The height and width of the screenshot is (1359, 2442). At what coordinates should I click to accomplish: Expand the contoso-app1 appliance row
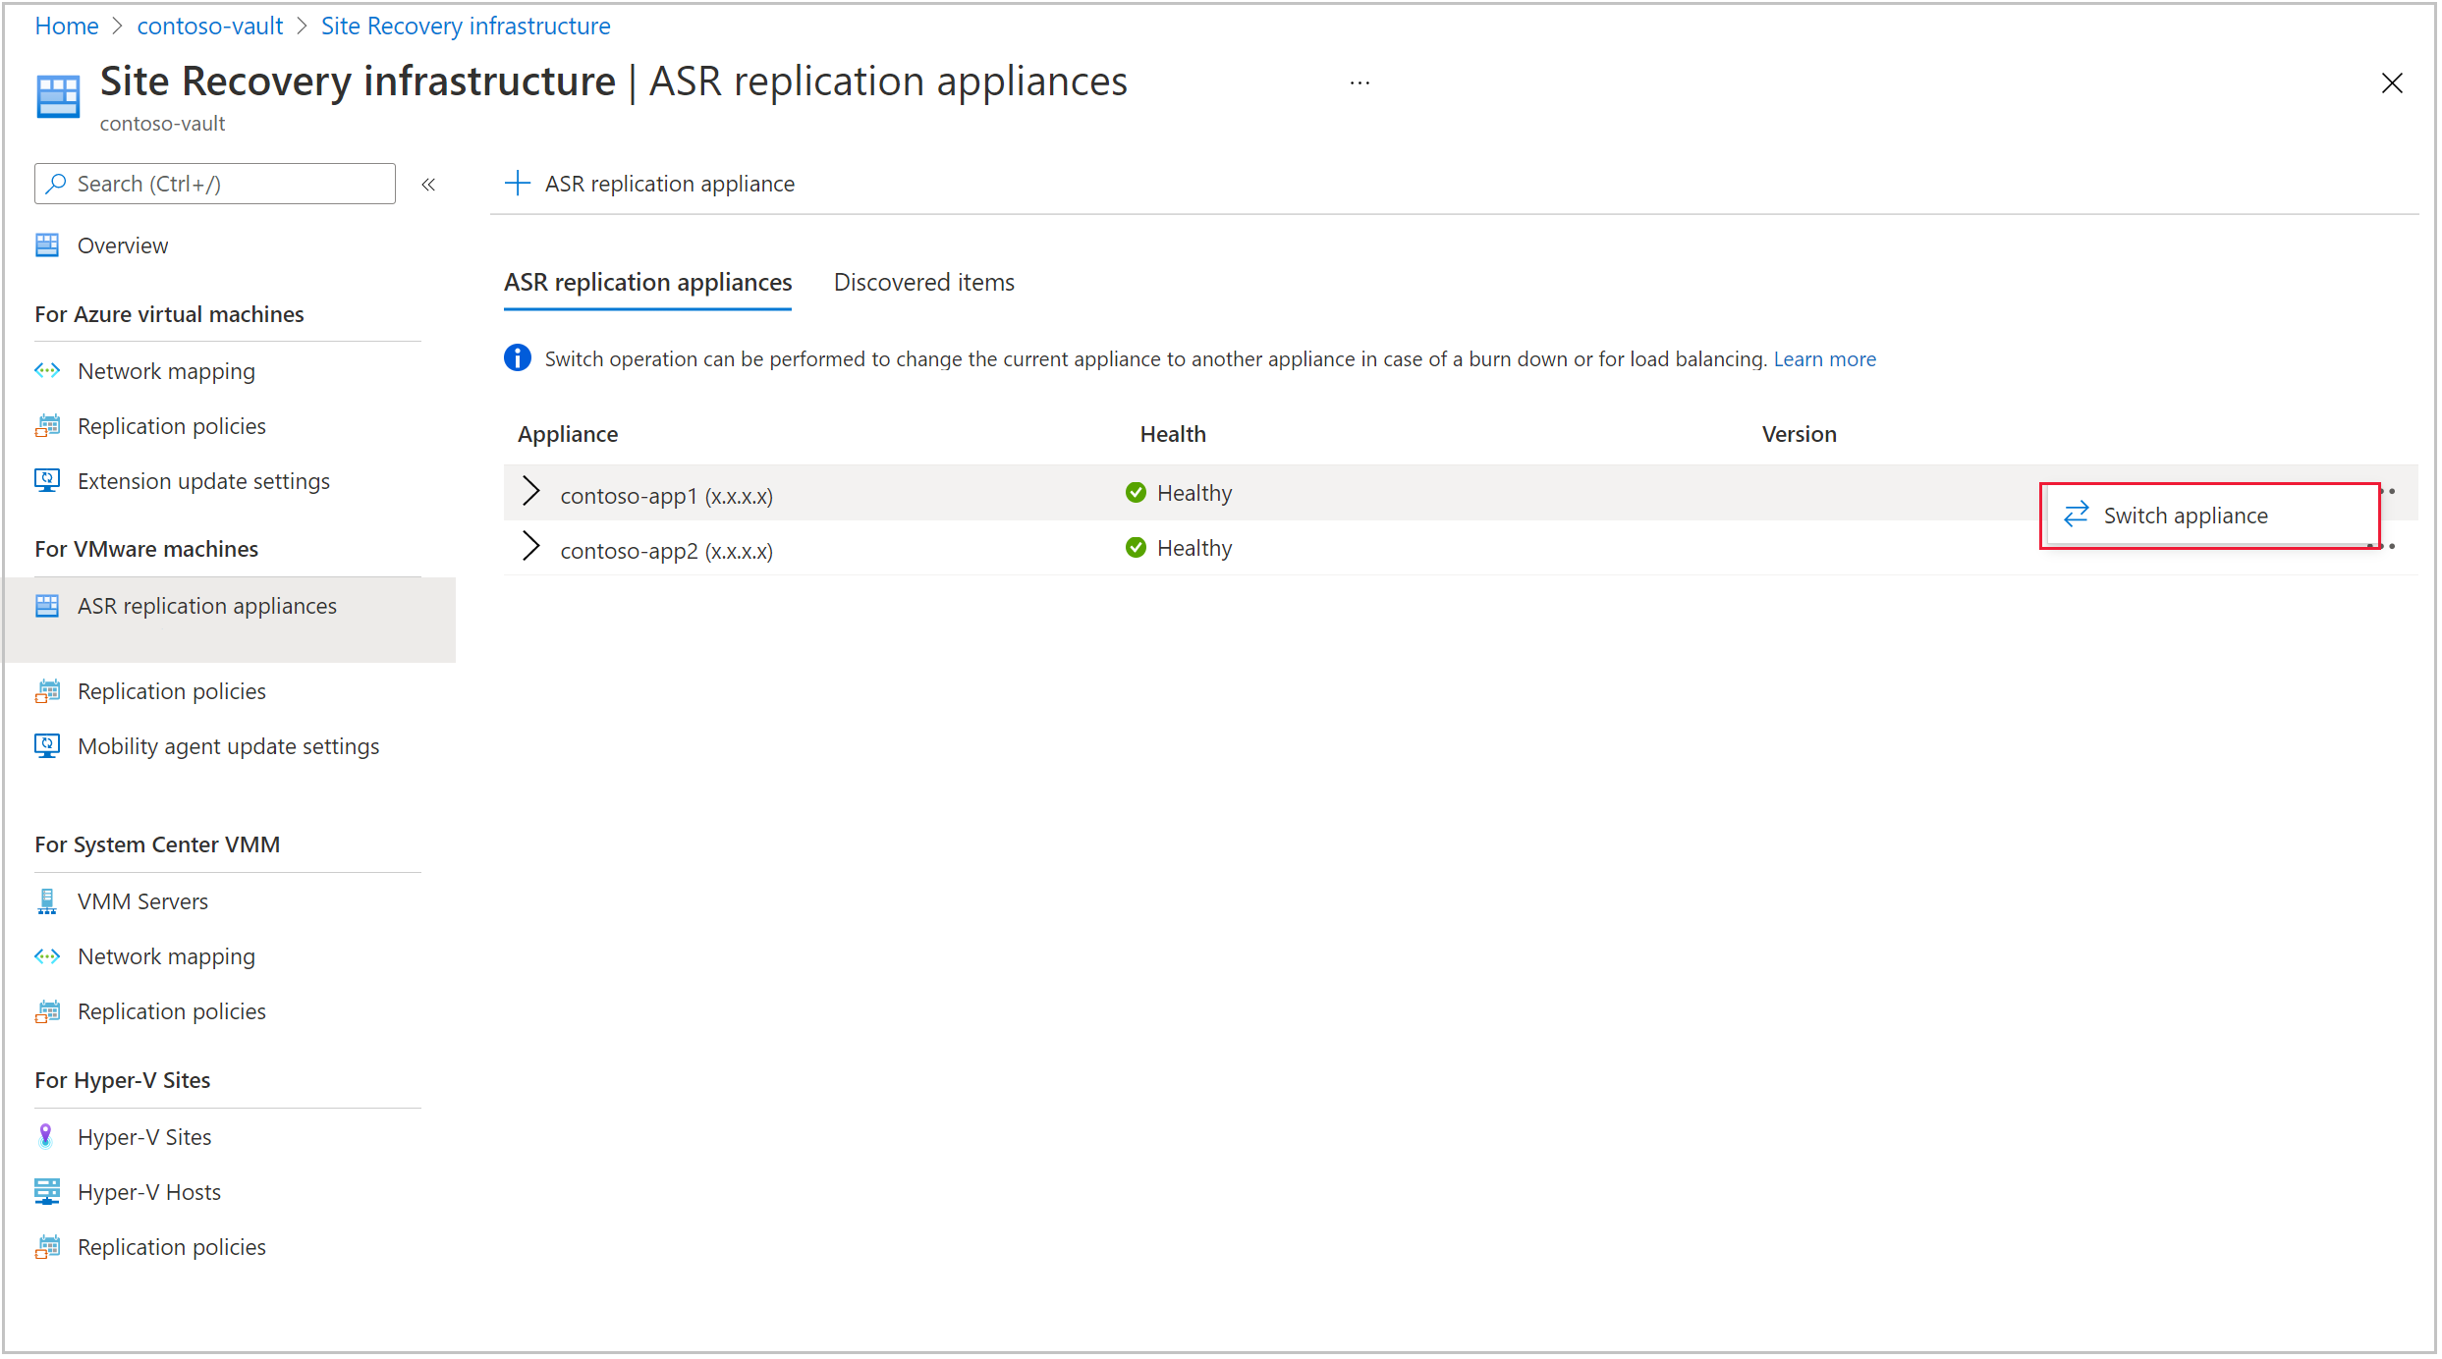pyautogui.click(x=534, y=490)
